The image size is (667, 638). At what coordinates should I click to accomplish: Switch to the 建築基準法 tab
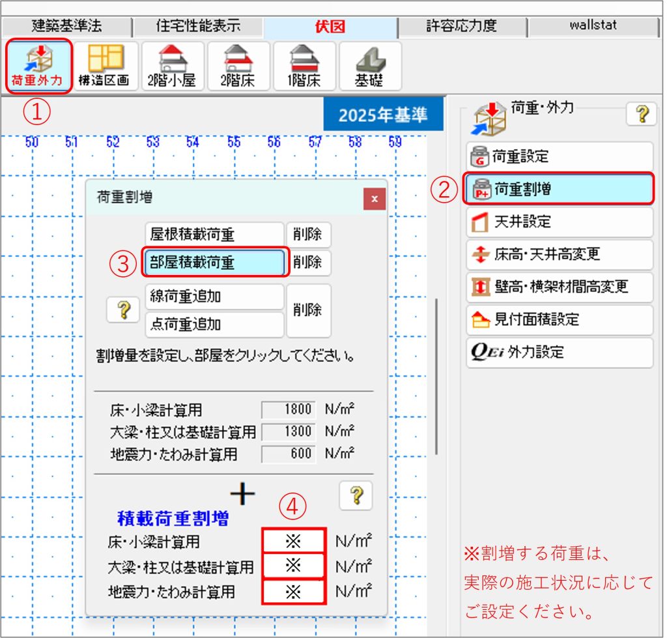[66, 27]
